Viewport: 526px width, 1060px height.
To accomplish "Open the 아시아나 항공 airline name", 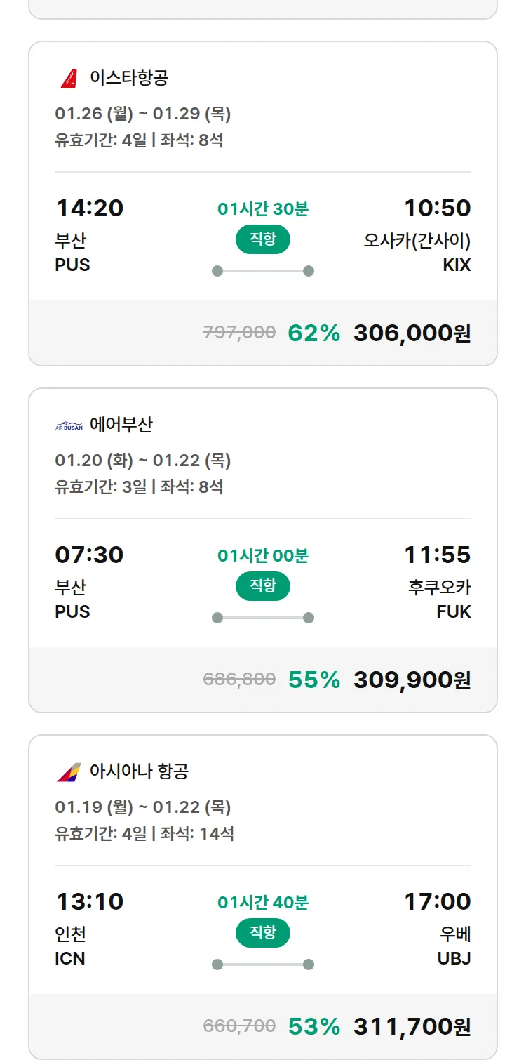I will coord(139,771).
